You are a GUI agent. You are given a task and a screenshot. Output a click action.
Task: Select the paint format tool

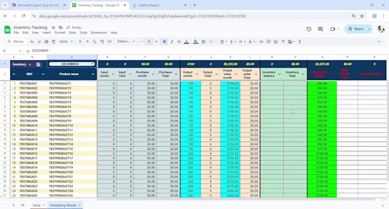point(54,42)
